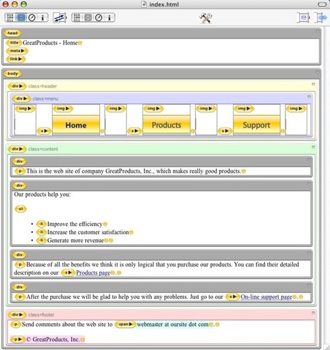Click the Home menu image
This screenshot has height=350, width=330.
tap(76, 125)
